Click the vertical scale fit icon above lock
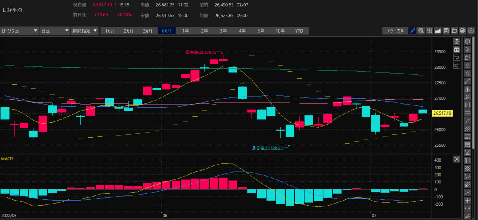This screenshot has height=220, width=478. 457,42
